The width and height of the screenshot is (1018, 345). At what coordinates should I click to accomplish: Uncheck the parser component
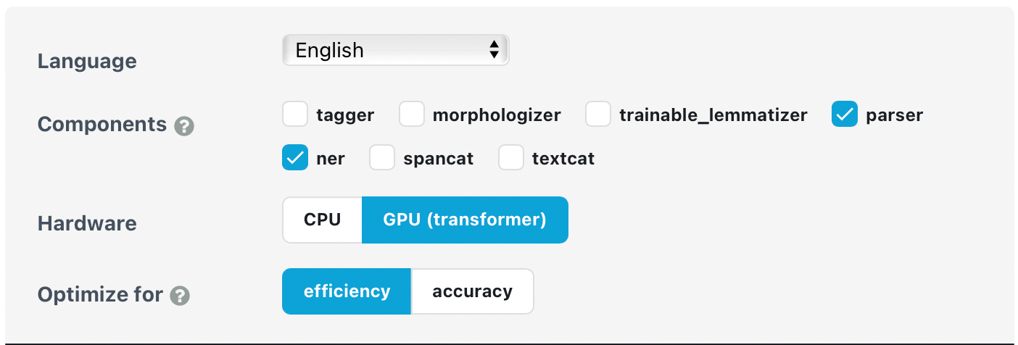(x=845, y=115)
